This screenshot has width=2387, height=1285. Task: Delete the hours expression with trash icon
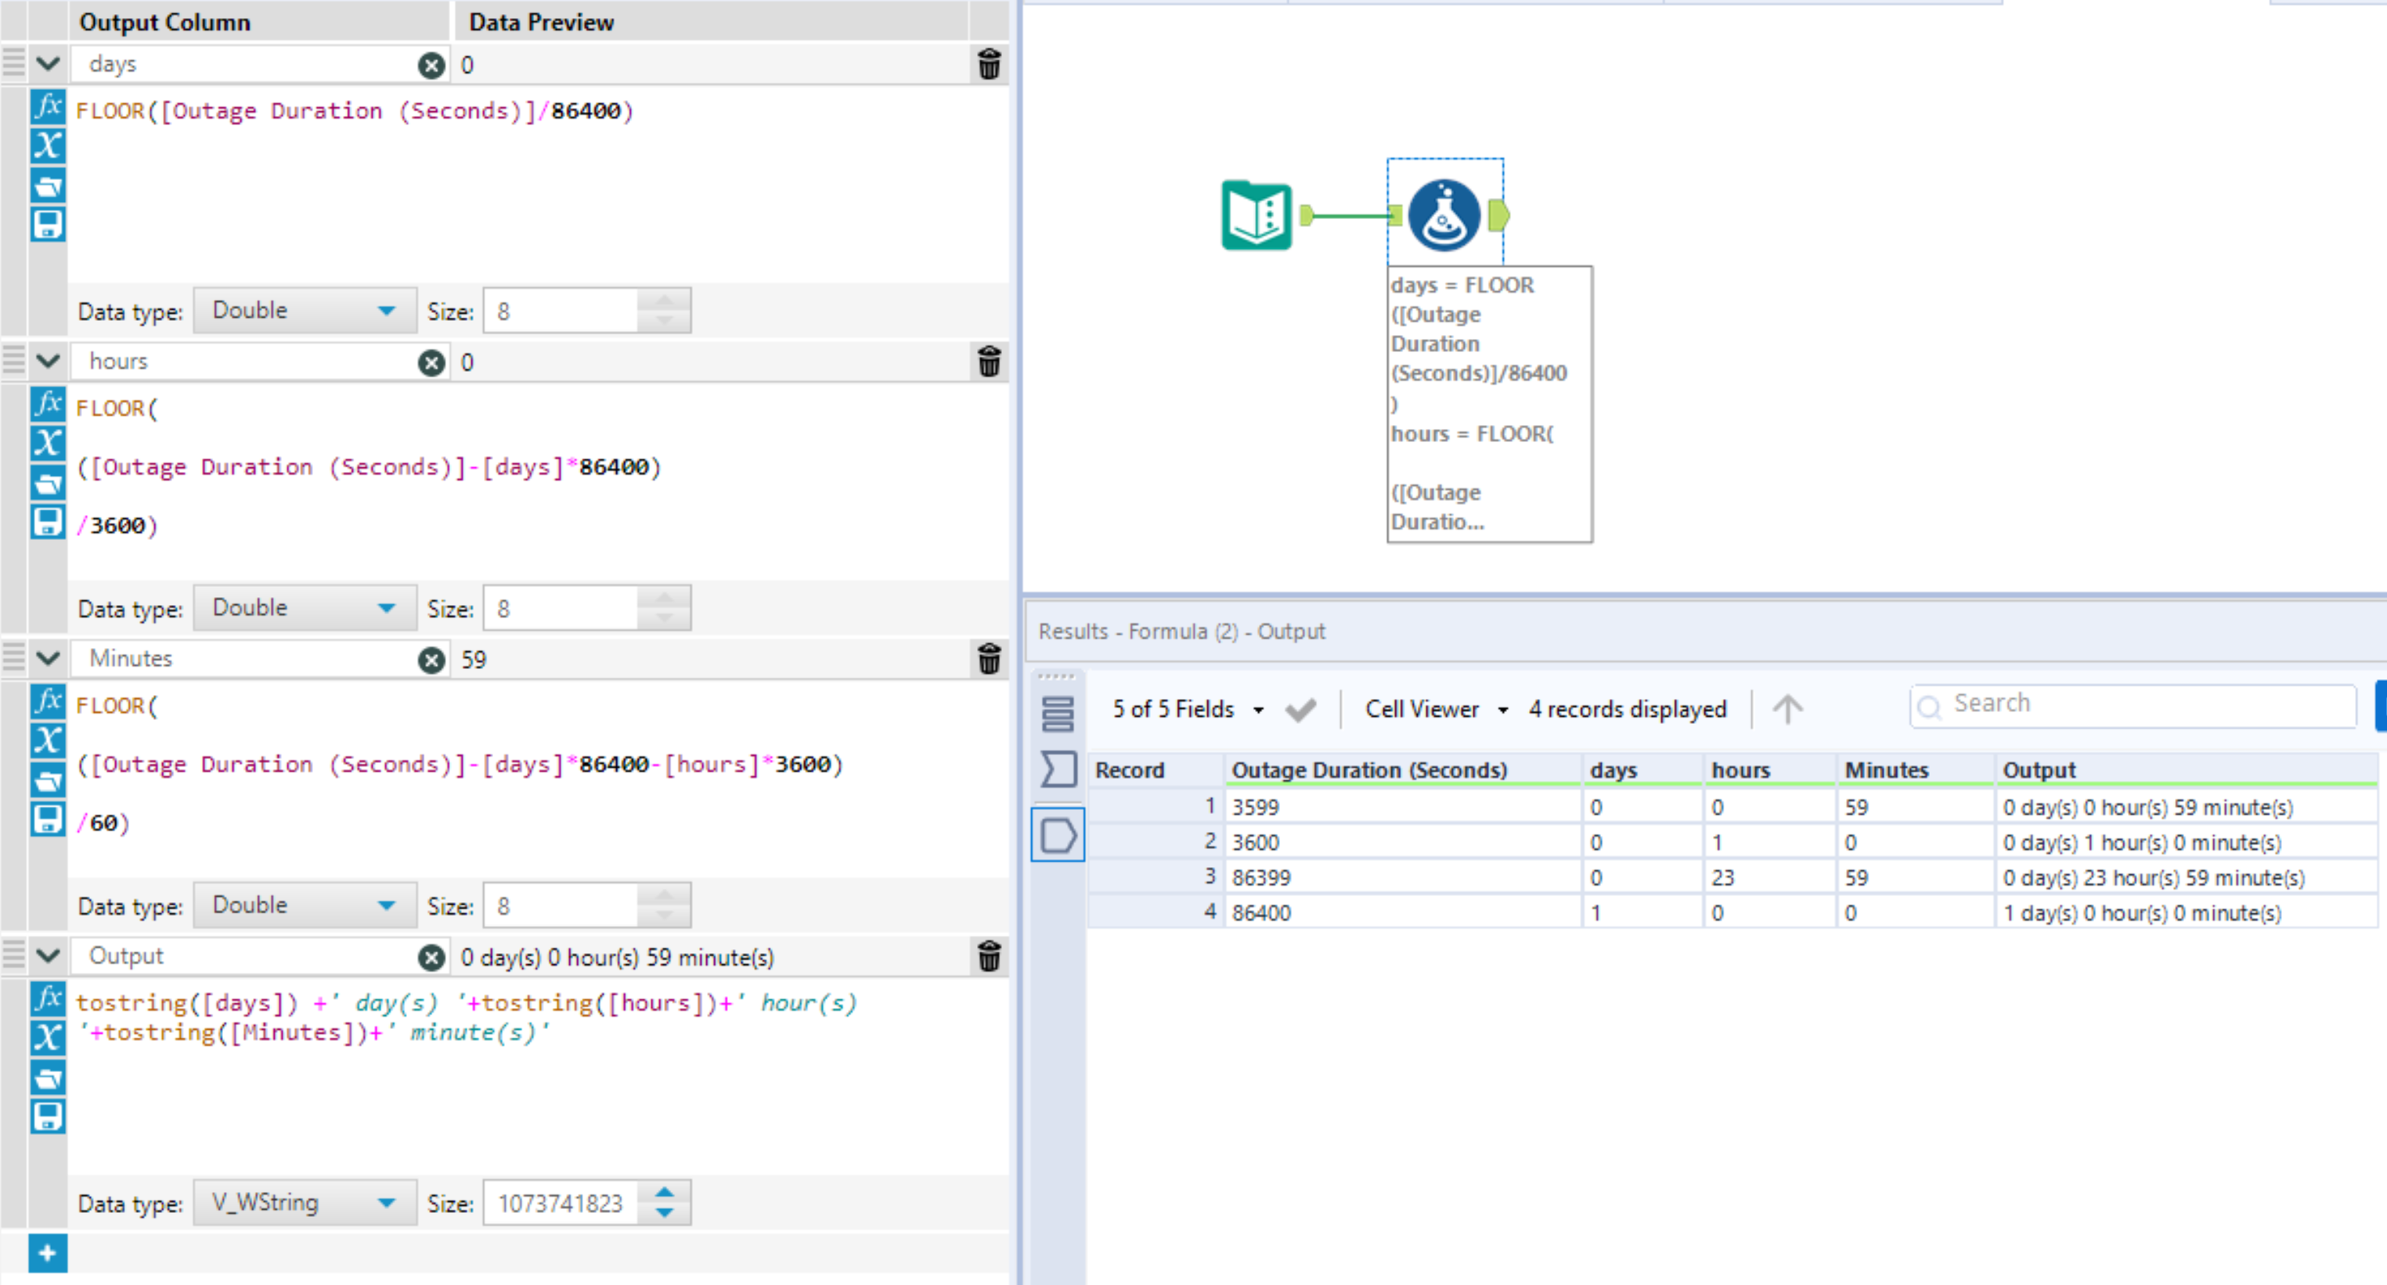pos(989,363)
